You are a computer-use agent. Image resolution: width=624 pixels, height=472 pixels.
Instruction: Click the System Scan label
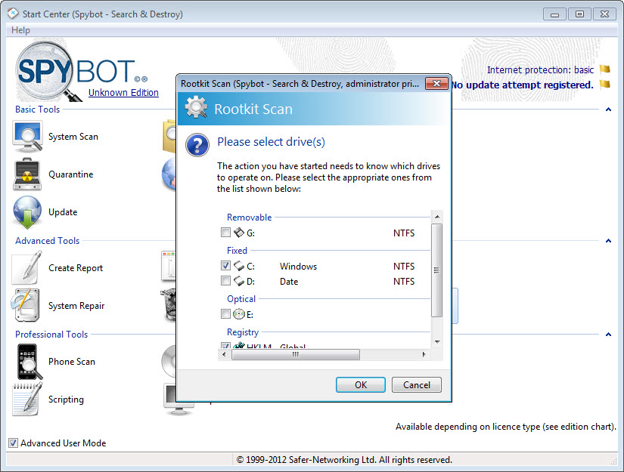pos(73,137)
